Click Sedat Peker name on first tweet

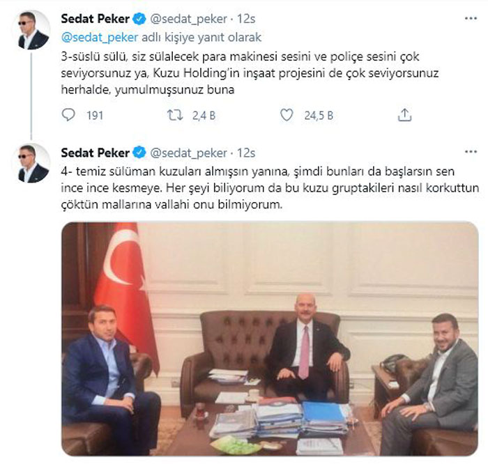click(96, 19)
